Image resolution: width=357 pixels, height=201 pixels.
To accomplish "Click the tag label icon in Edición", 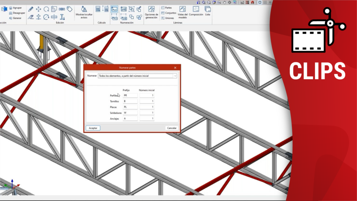I will [x=69, y=9].
